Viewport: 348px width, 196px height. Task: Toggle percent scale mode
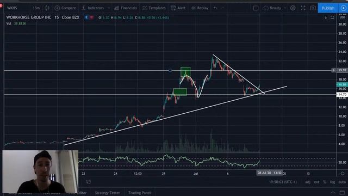[x=325, y=182]
